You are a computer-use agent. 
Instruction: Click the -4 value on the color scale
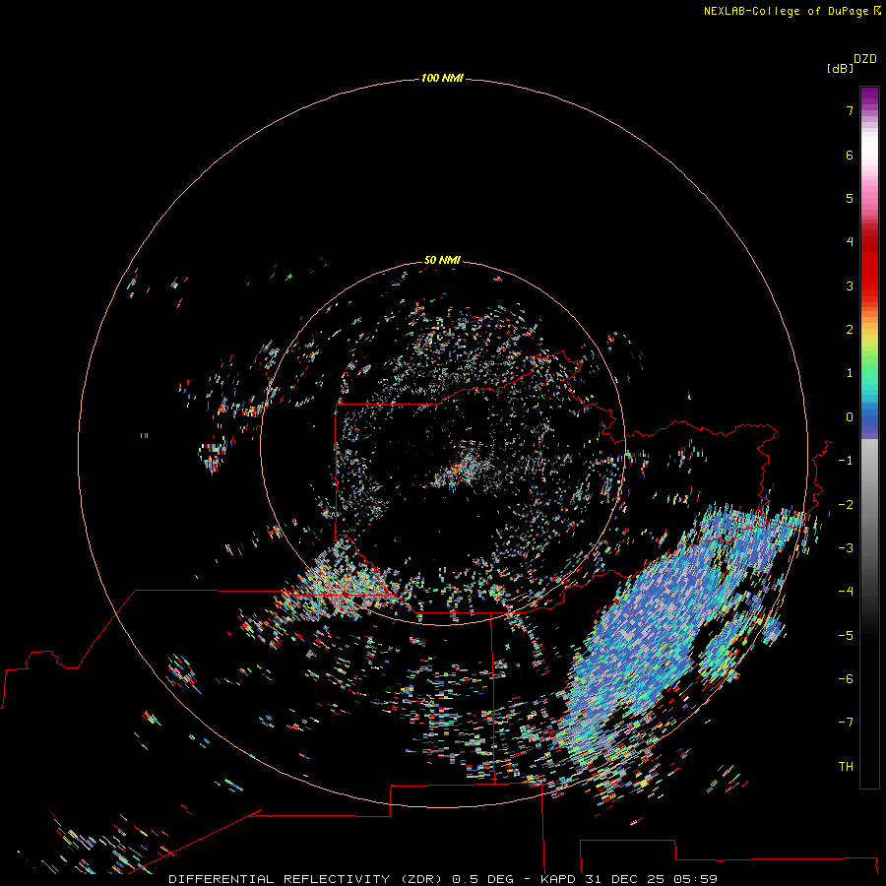(x=846, y=591)
